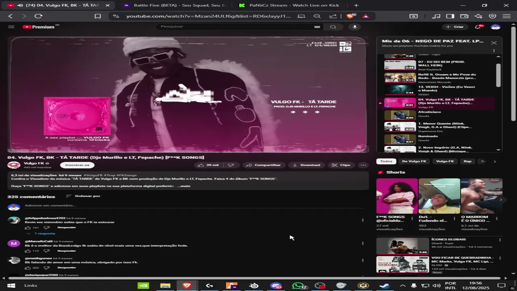Start voice search with the microphone icon
517x291 pixels.
(x=355, y=27)
